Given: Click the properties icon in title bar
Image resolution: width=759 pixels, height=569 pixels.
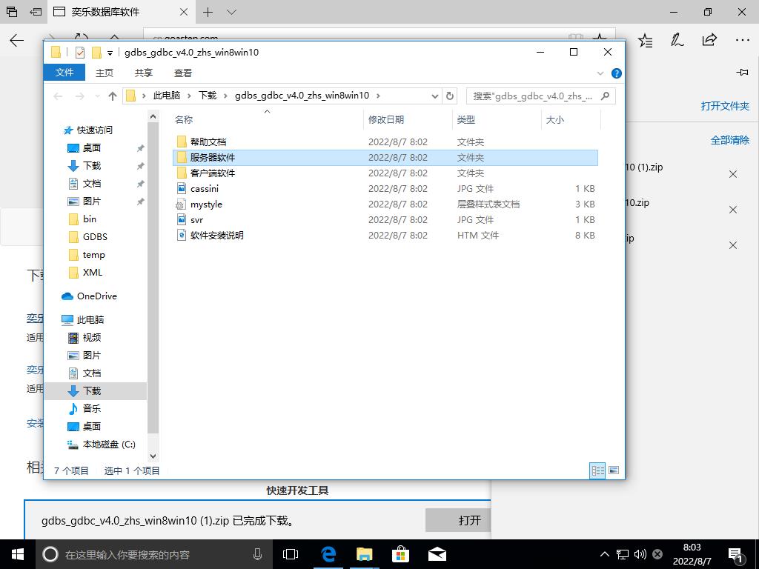Looking at the screenshot, I should tap(80, 53).
